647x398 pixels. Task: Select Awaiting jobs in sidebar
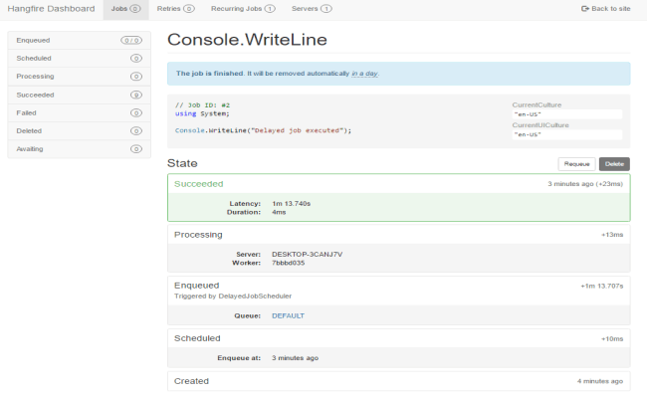[x=76, y=149]
